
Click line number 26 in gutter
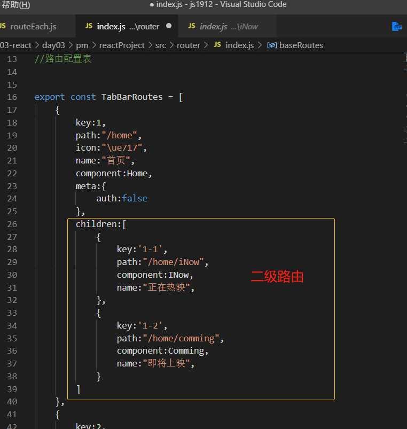(x=12, y=224)
